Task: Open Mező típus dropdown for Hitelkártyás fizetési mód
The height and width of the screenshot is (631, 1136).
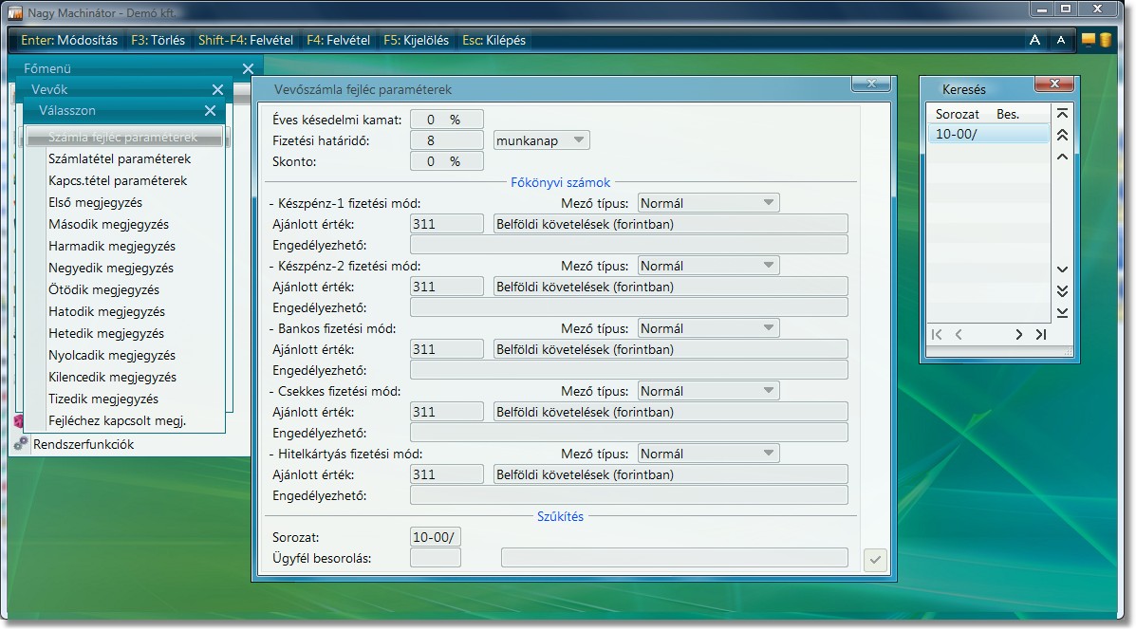Action: pyautogui.click(x=709, y=455)
